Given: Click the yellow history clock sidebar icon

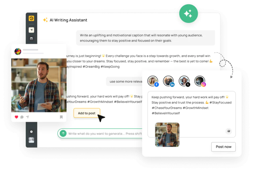Looking at the screenshot, I should [32, 18].
